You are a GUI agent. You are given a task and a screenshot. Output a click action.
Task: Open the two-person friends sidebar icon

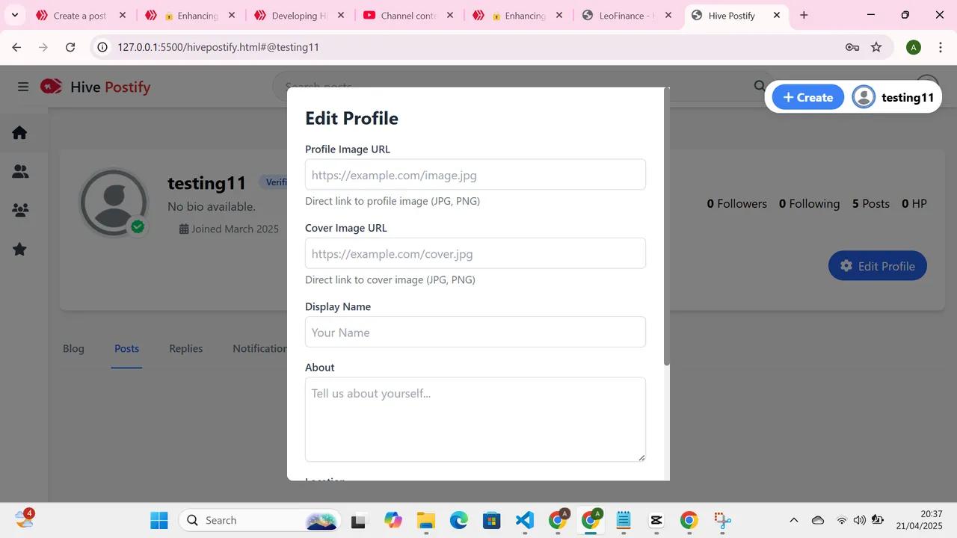tap(20, 172)
